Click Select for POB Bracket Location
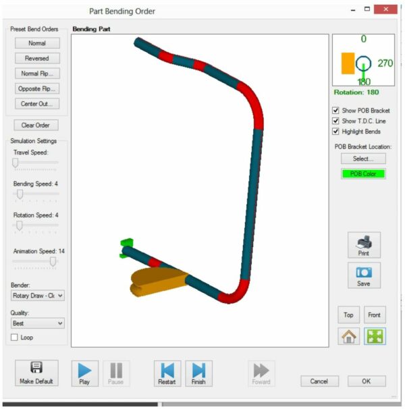This screenshot has height=409, width=405. click(363, 159)
